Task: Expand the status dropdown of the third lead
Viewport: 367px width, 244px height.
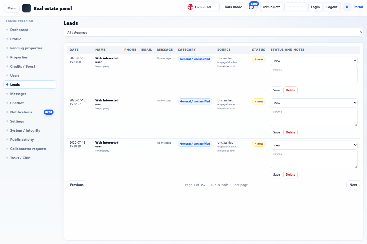Action: click(x=314, y=145)
